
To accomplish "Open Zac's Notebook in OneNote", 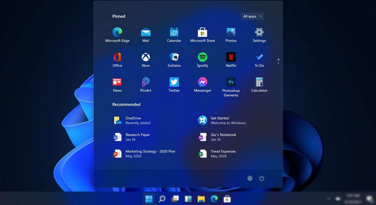I will [x=217, y=137].
